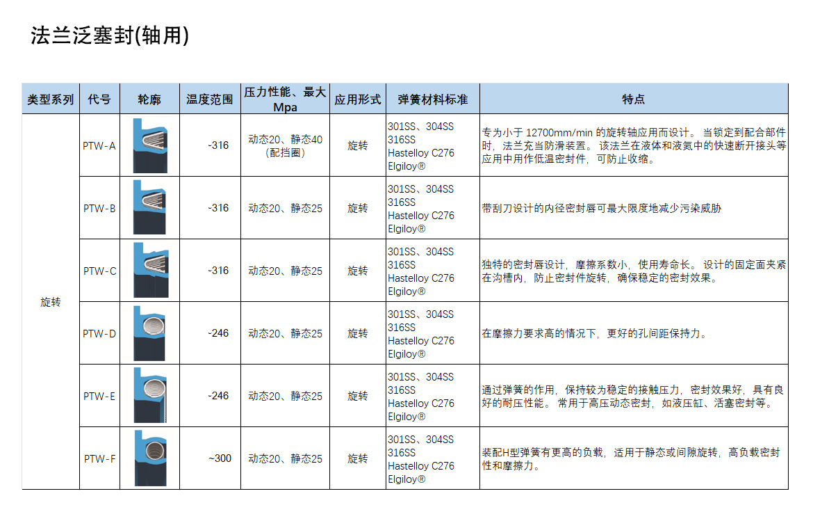The height and width of the screenshot is (512, 813).
Task: Click 旋转 application cell in PTW-A row
Action: tap(358, 145)
